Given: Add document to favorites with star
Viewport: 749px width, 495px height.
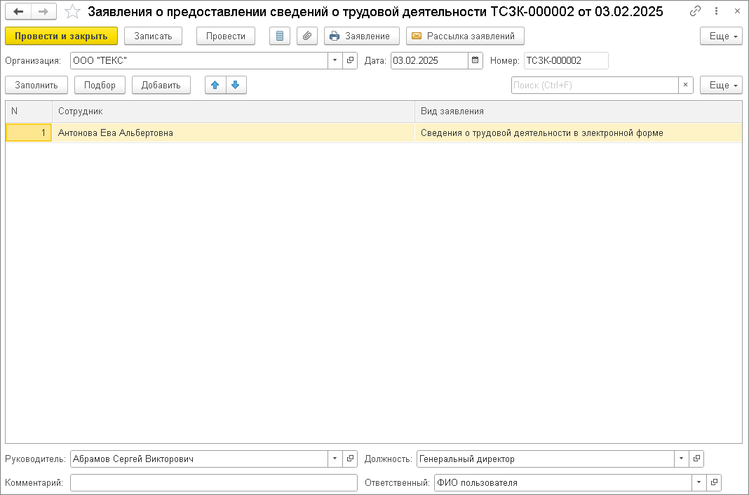Looking at the screenshot, I should tap(72, 11).
